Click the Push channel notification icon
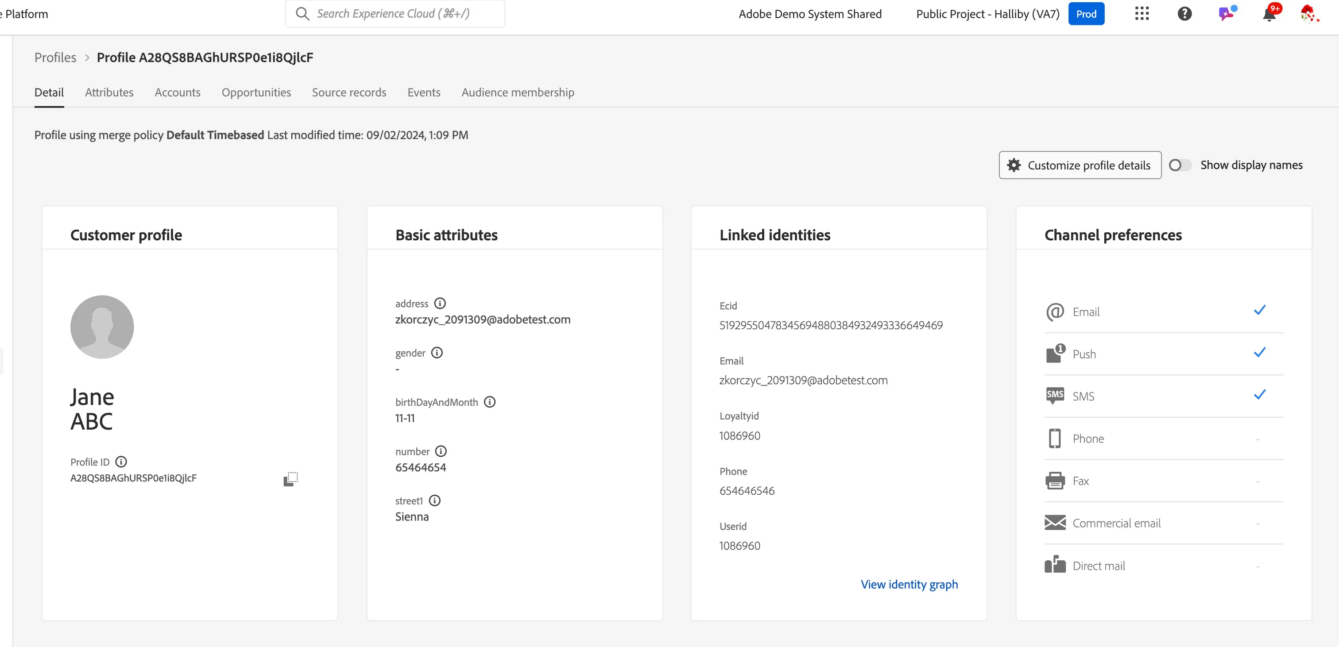Viewport: 1339px width, 647px height. (x=1055, y=354)
